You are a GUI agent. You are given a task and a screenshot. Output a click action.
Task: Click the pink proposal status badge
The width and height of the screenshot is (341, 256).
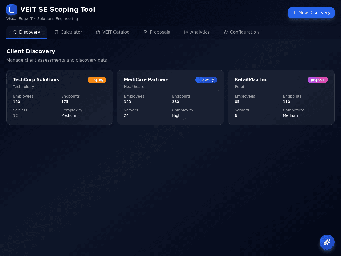click(318, 80)
